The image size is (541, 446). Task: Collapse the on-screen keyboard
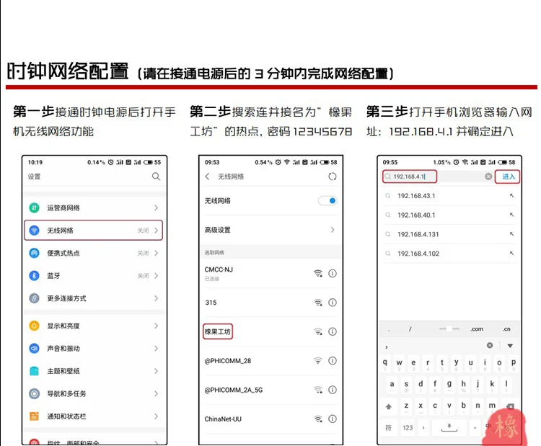510,345
